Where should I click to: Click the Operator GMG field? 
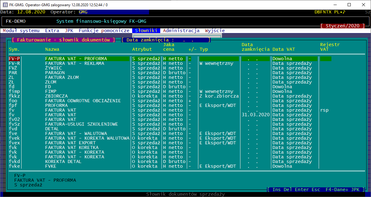pyautogui.click(x=114, y=12)
